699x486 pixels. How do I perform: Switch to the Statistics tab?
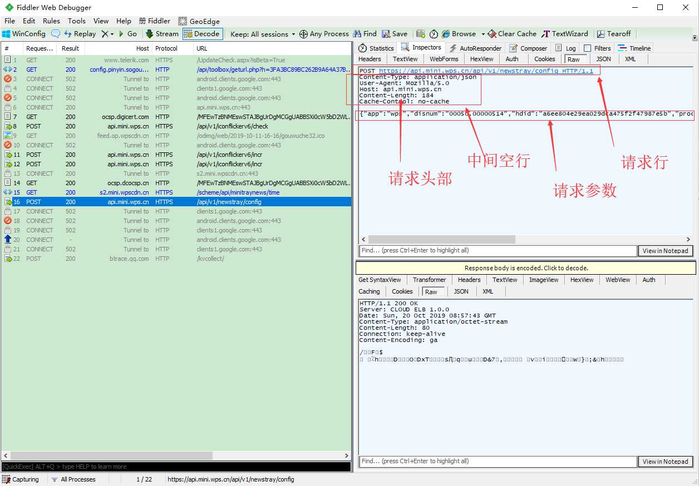[x=376, y=48]
